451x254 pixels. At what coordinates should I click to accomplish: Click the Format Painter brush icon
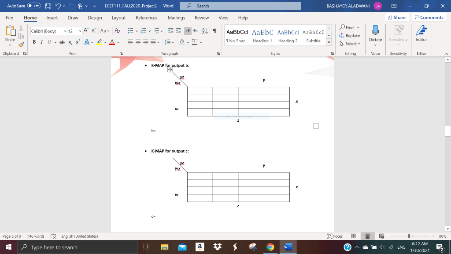(x=21, y=45)
